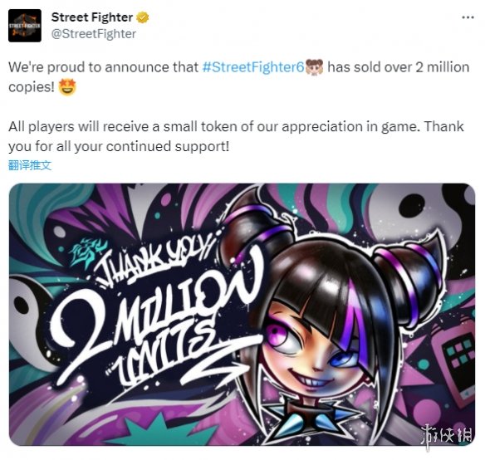485x460 pixels.
Task: Click the star-eyes emoji after copies!
Action: (x=66, y=87)
